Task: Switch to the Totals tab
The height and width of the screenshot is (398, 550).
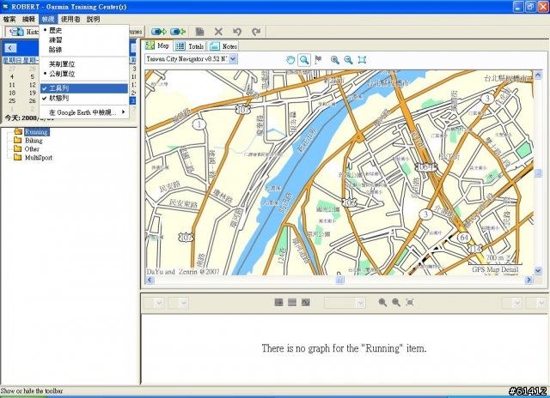Action: pyautogui.click(x=189, y=46)
